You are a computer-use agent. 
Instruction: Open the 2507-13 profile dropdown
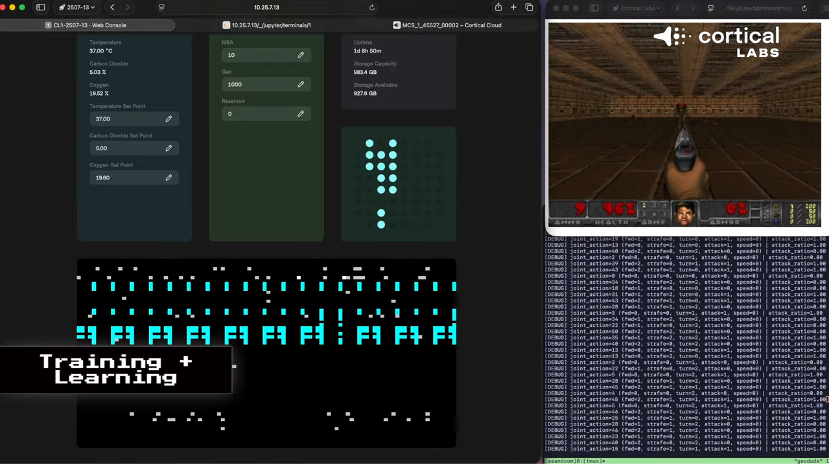[76, 8]
